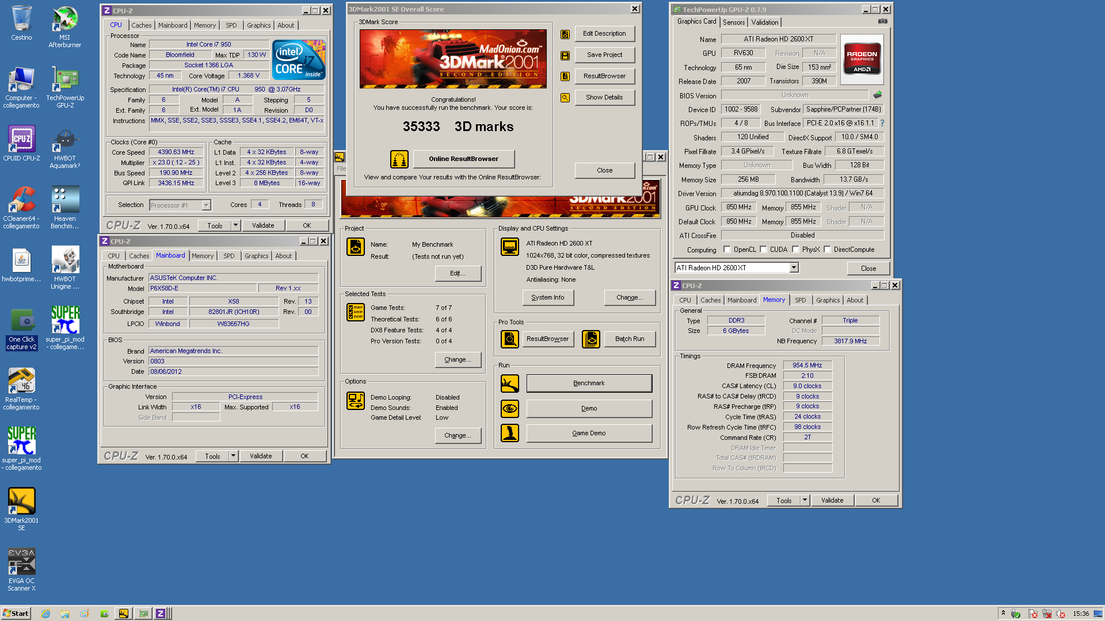Click Validate in the CPU-Z Memory window
The height and width of the screenshot is (621, 1105).
(x=832, y=500)
